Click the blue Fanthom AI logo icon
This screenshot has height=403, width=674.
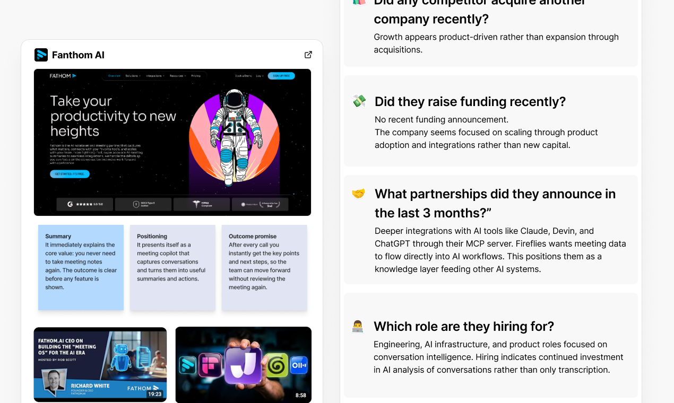click(x=41, y=55)
